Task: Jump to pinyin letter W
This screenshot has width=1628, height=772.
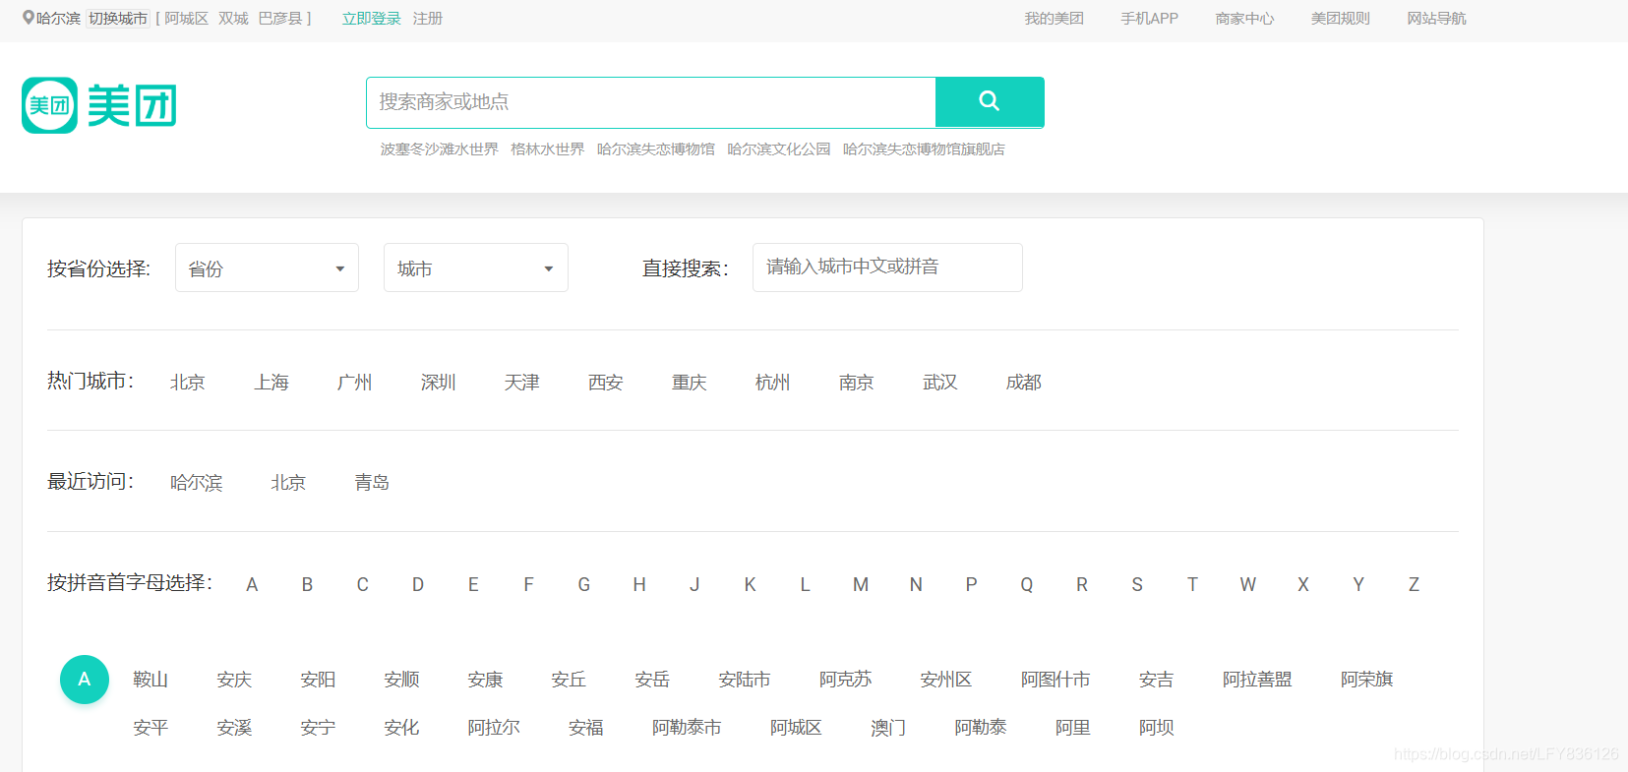Action: click(1247, 584)
